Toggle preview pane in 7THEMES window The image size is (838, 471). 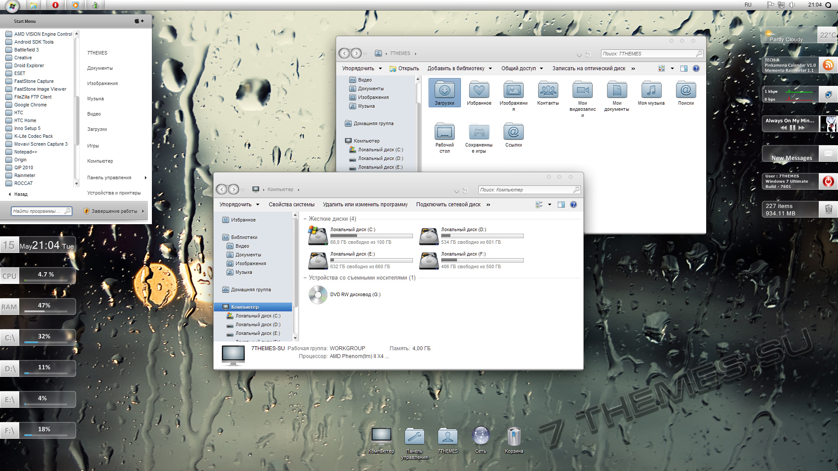click(684, 68)
